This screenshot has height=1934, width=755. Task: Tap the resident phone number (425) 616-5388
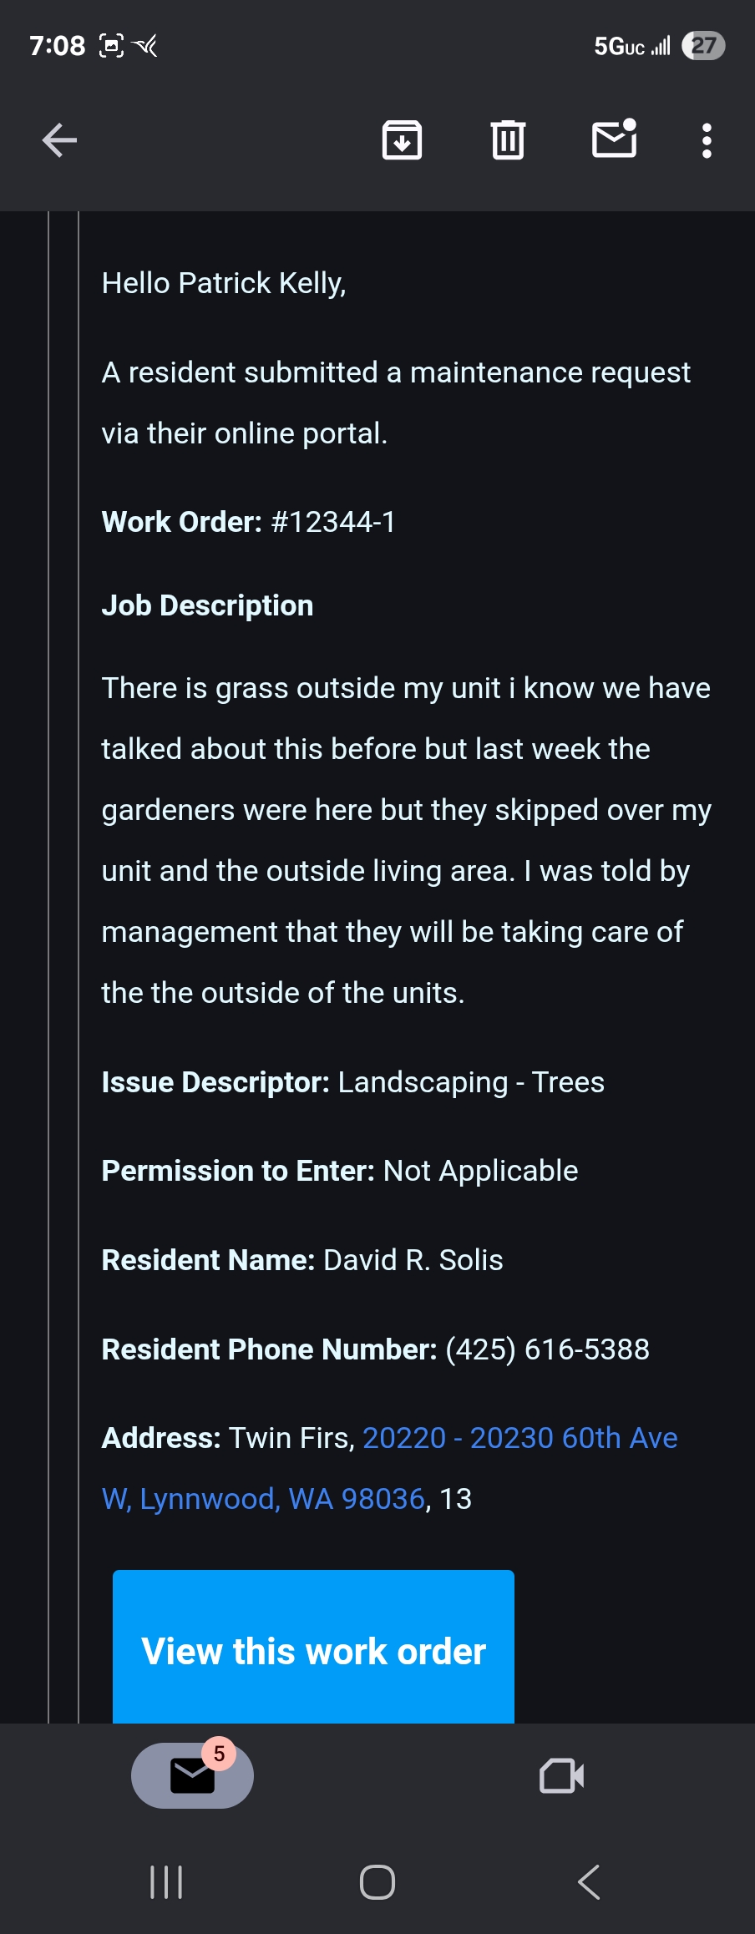547,1349
